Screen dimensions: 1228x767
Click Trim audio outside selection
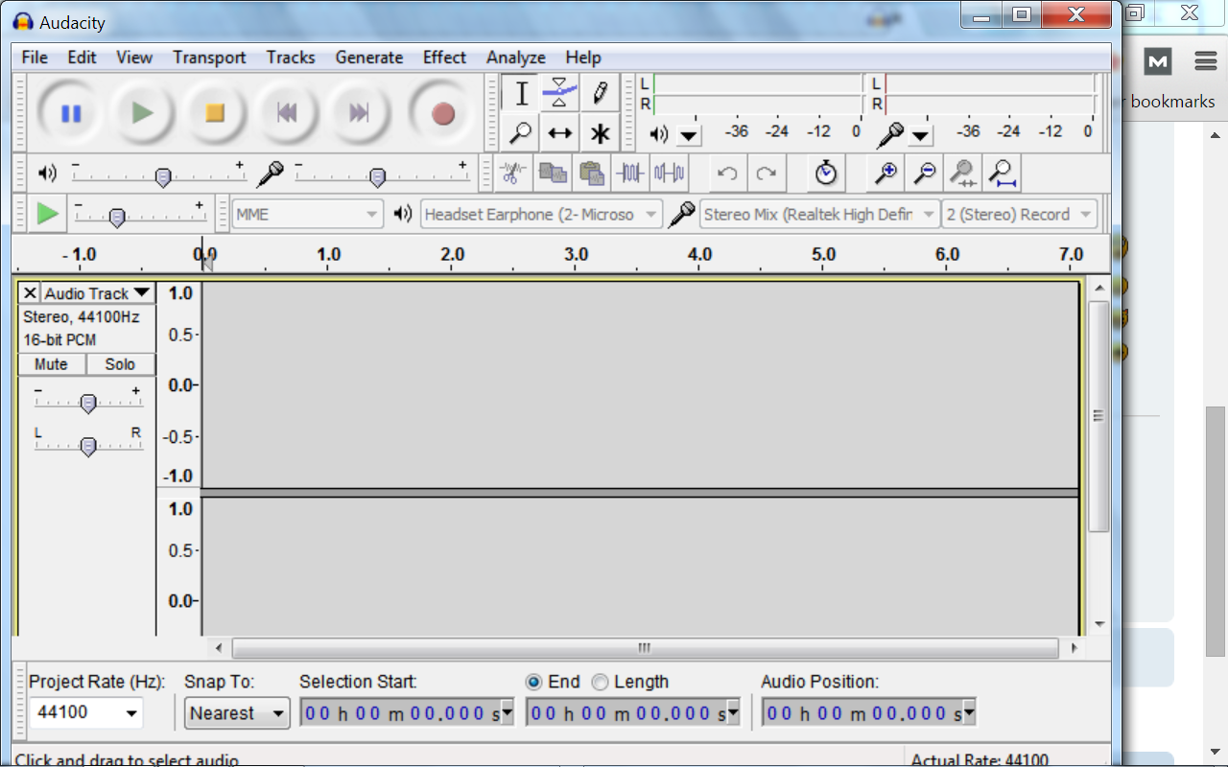point(630,174)
